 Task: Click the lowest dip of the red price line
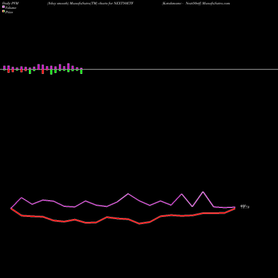click(140, 224)
